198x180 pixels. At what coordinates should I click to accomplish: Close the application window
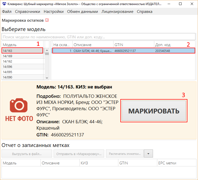pyautogui.click(x=192, y=4)
